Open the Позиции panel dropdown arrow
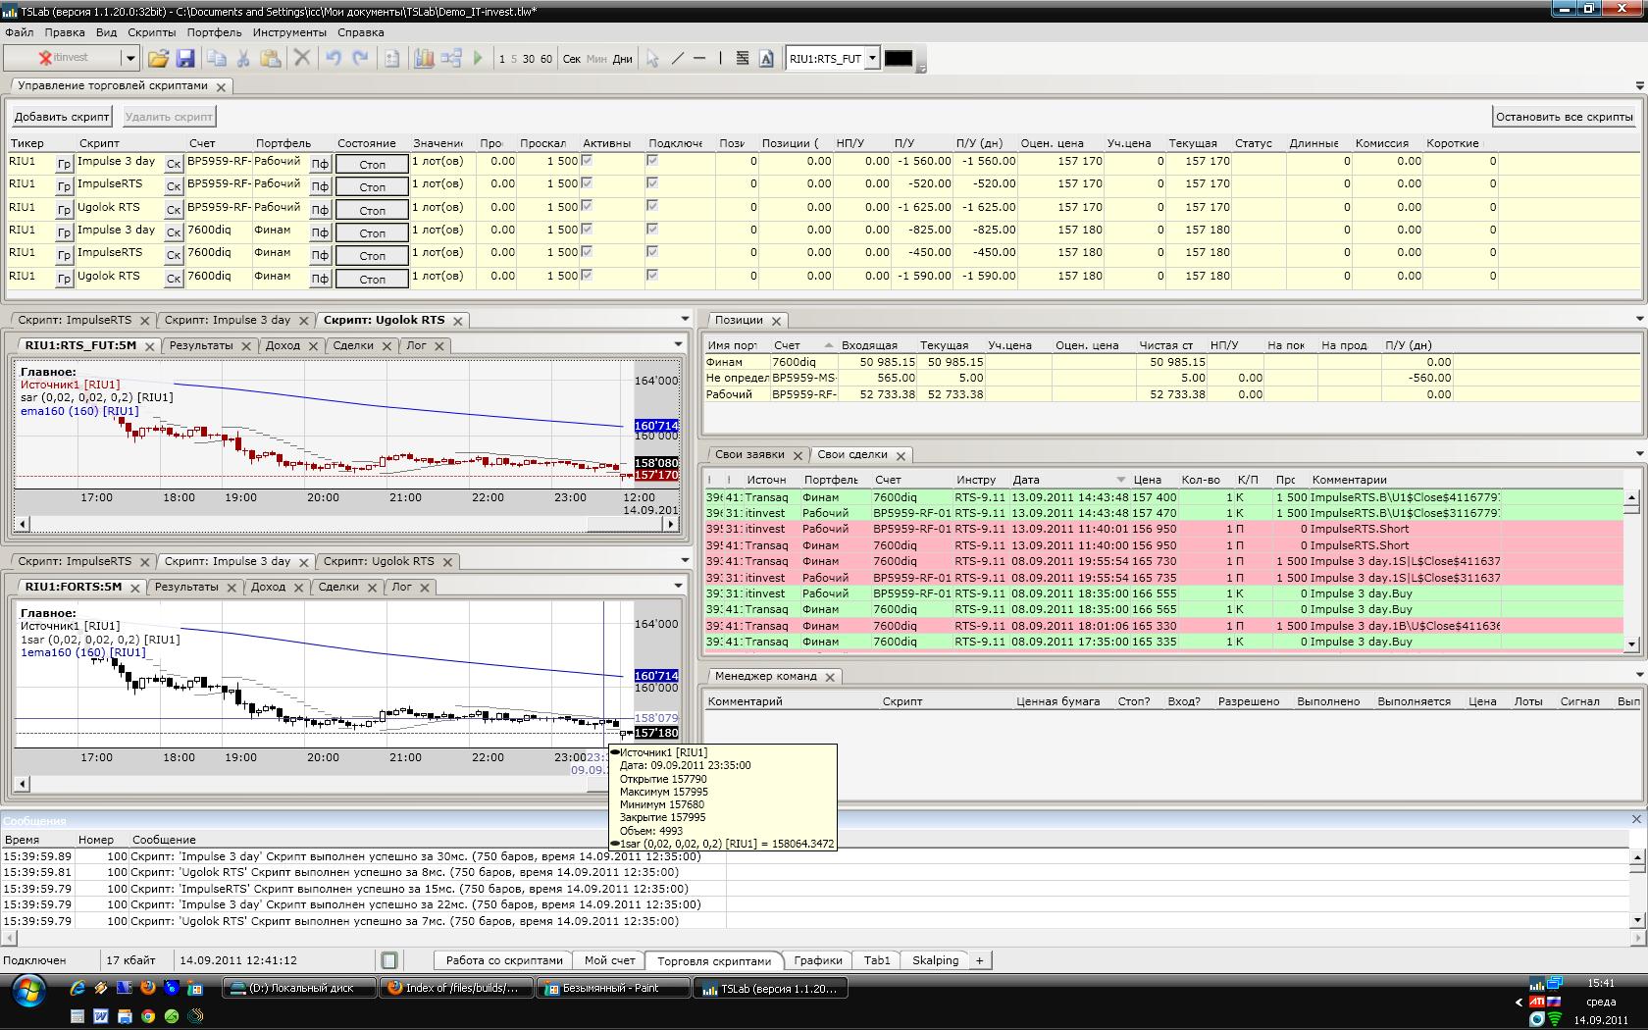Image resolution: width=1648 pixels, height=1030 pixels. [x=1639, y=319]
